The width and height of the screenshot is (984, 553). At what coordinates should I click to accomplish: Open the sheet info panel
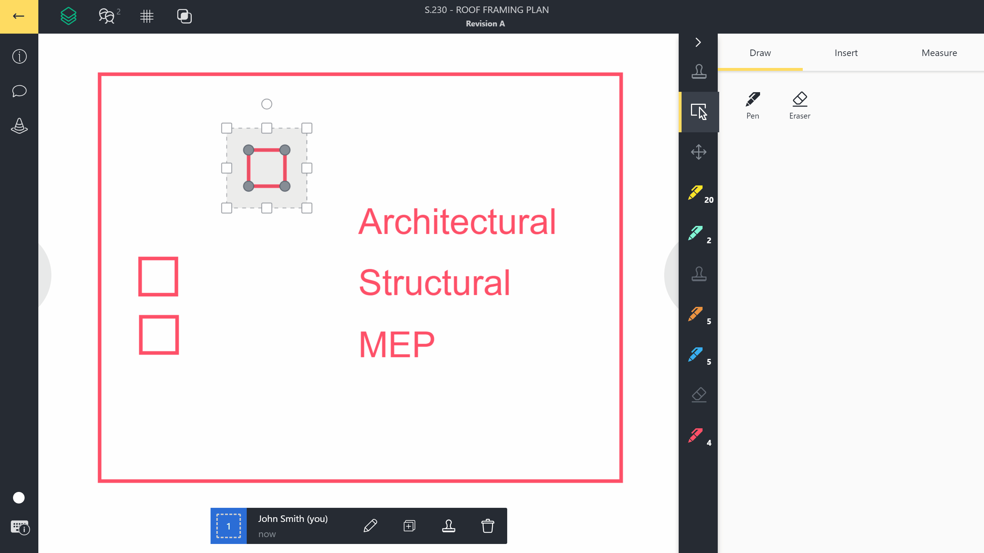pos(19,56)
